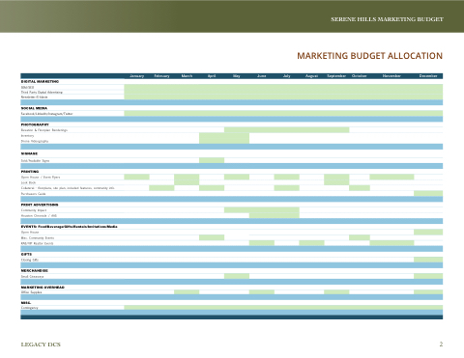Viewport: 464px width, 358px height.
Task: Select the Community Impact row label
Action: pyautogui.click(x=34, y=210)
